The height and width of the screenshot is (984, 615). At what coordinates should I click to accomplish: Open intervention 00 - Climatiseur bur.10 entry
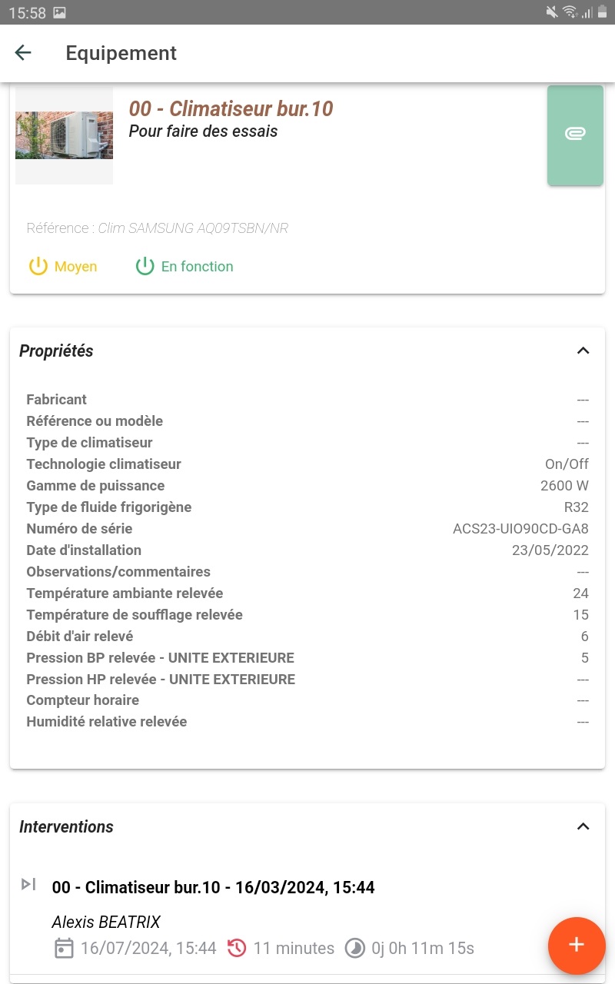click(x=213, y=887)
